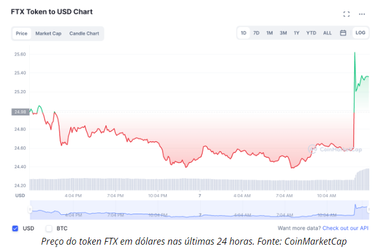The width and height of the screenshot is (383, 251).
Task: Click the green price spike peak
Action: pos(355,53)
